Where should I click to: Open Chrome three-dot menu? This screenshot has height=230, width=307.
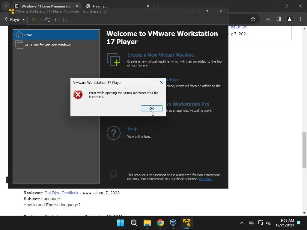300,19
